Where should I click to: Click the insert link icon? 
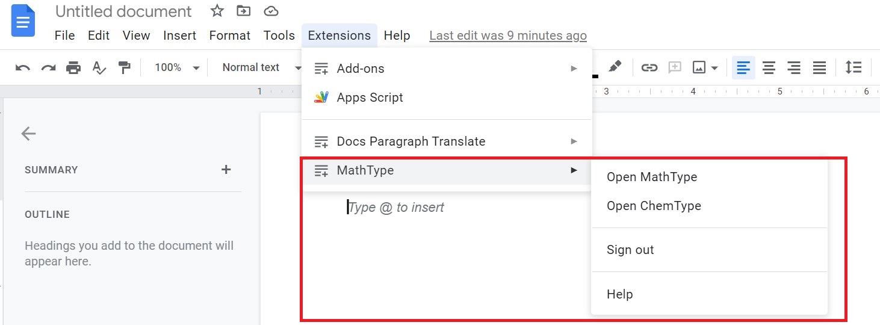tap(649, 68)
